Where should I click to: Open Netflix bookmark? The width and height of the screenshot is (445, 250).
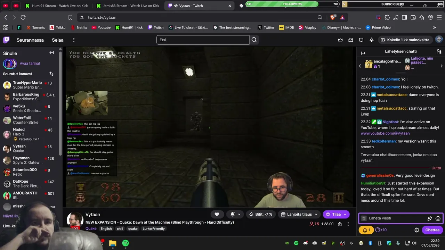[79, 27]
